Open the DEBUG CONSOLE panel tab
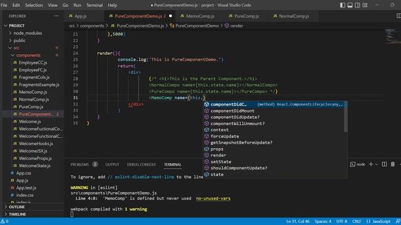 click(x=142, y=164)
